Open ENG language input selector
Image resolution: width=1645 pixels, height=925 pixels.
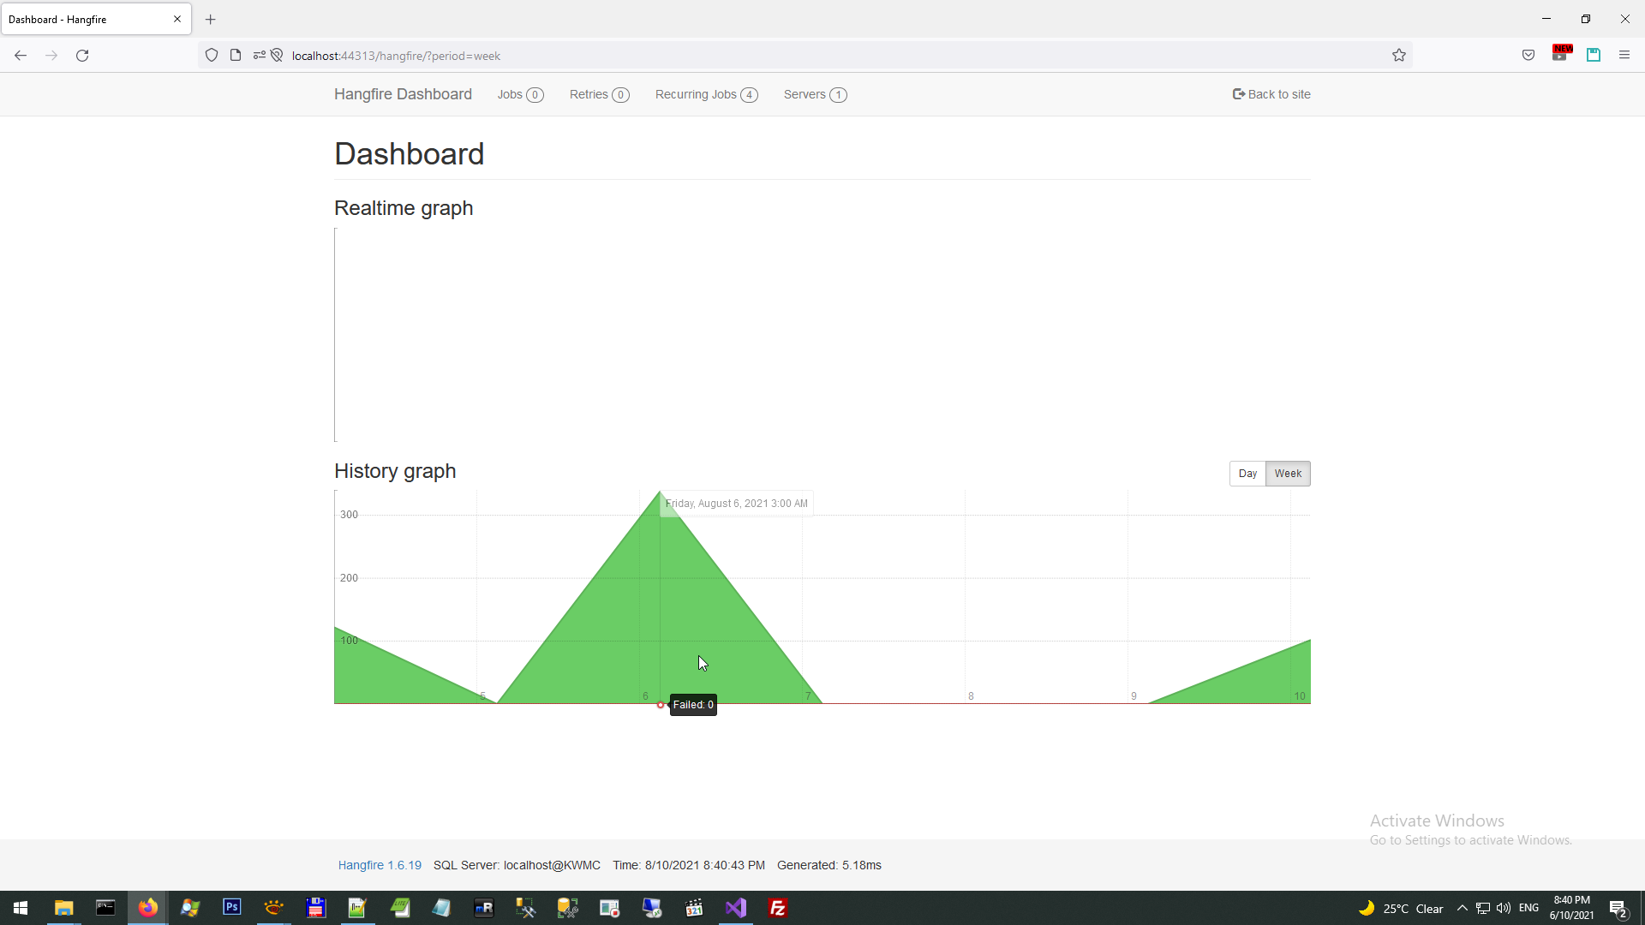(1528, 908)
